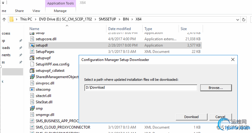Close the Configuration Manager Setup Downloader dialog
Viewport: 252px width, 133px height.
[233, 60]
